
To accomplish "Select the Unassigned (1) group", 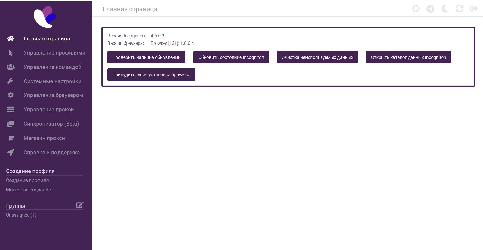I will pyautogui.click(x=21, y=215).
